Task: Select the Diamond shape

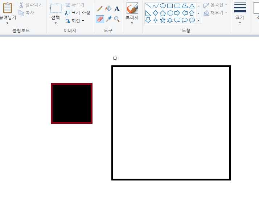Action: coord(155,13)
